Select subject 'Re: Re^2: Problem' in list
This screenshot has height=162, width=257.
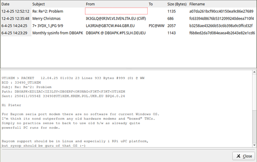[48, 11]
